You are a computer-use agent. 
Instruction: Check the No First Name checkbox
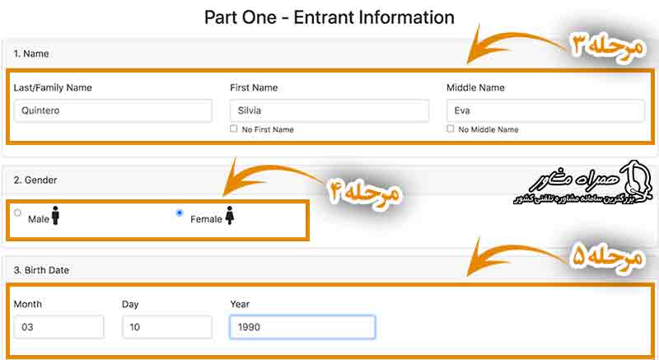234,129
